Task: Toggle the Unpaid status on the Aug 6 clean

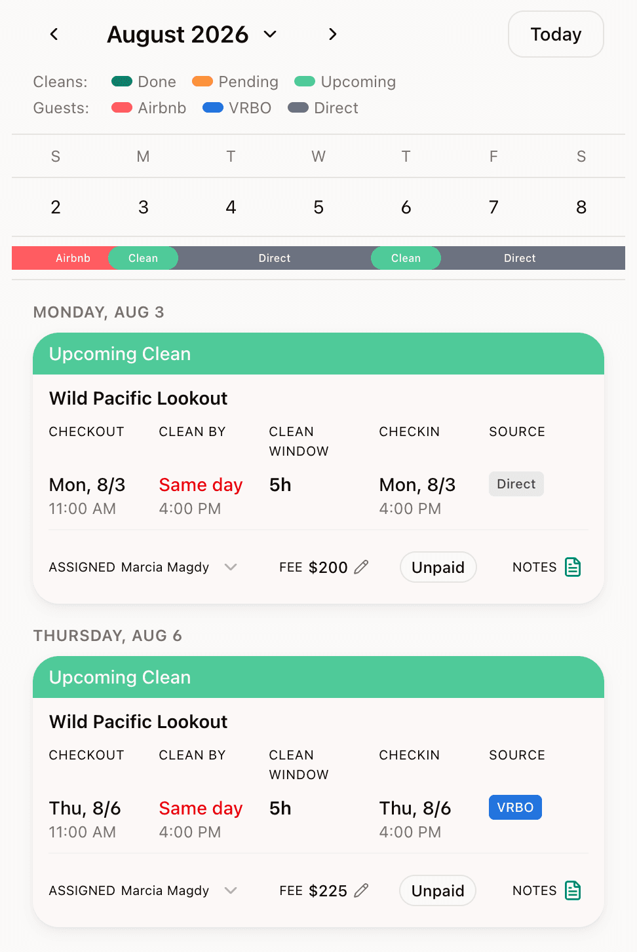Action: coord(437,890)
